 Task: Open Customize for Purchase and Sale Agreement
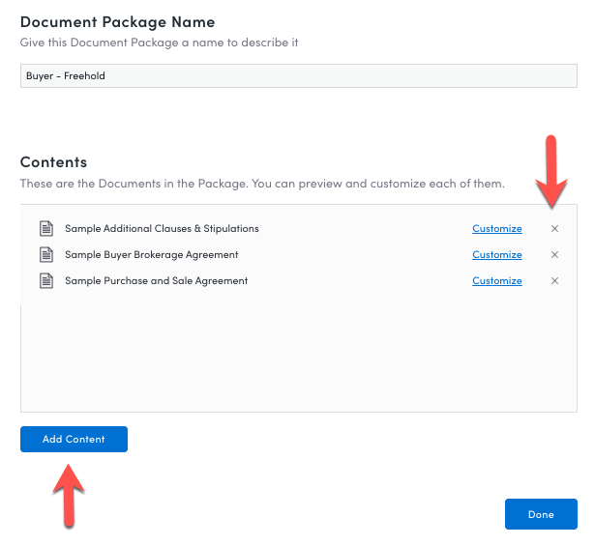(496, 281)
